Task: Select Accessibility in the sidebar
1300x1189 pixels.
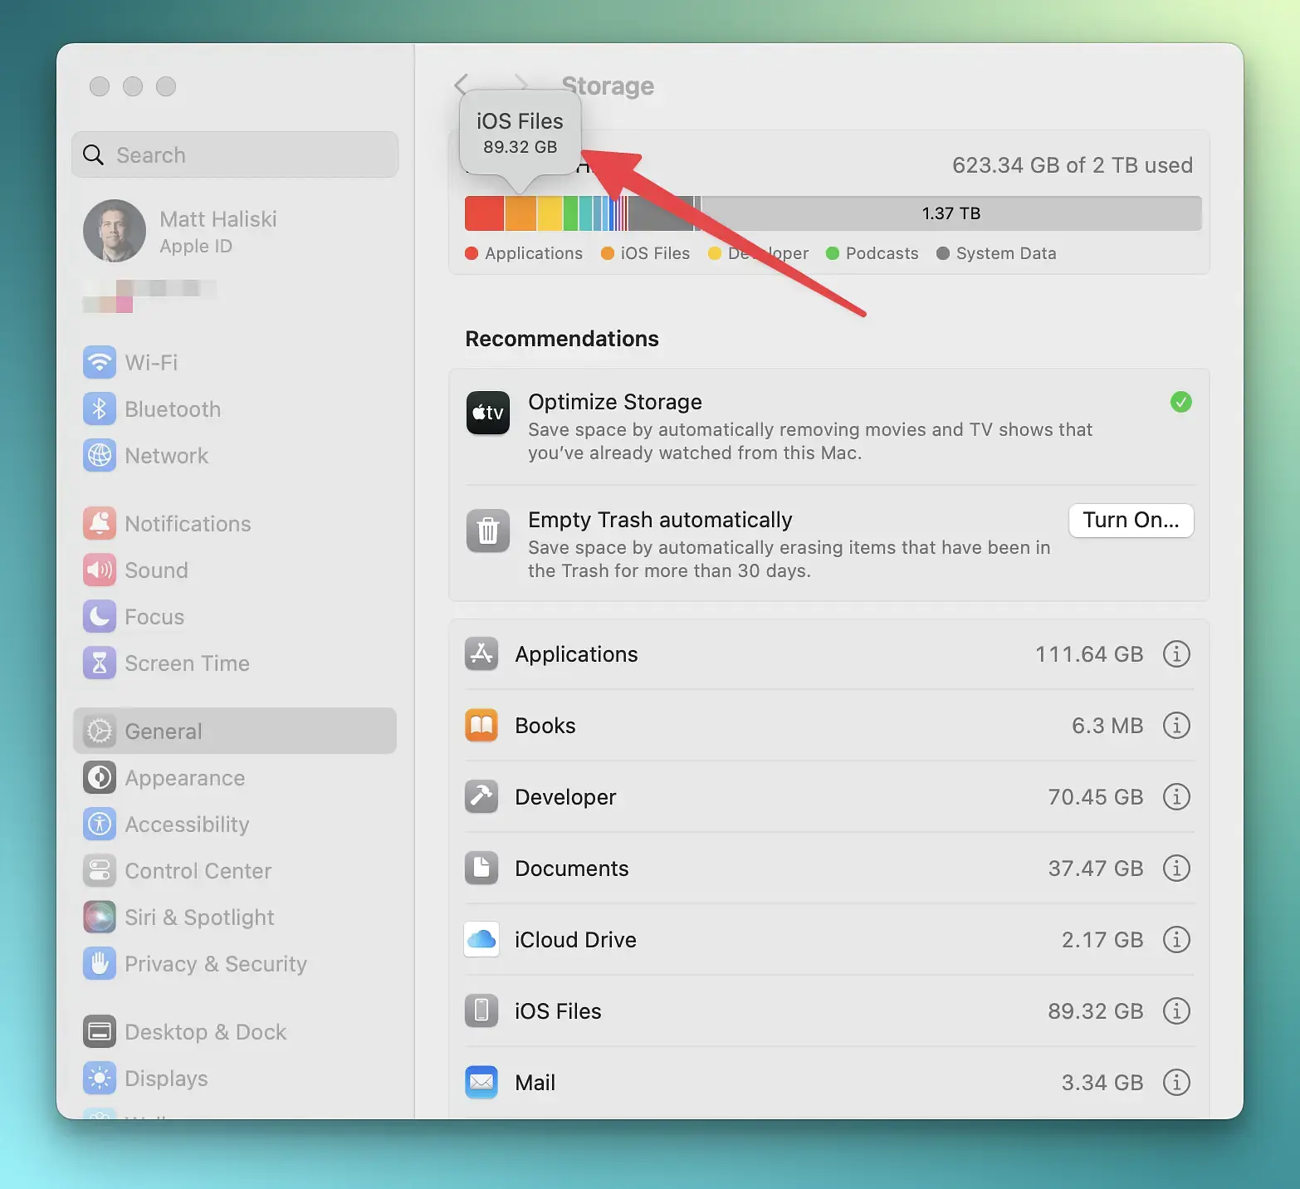Action: pyautogui.click(x=235, y=824)
